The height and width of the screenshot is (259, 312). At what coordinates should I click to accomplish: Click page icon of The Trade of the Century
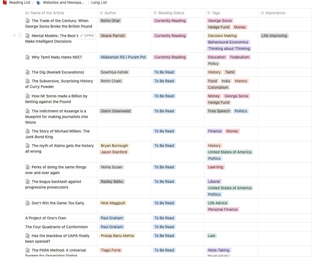pyautogui.click(x=28, y=21)
